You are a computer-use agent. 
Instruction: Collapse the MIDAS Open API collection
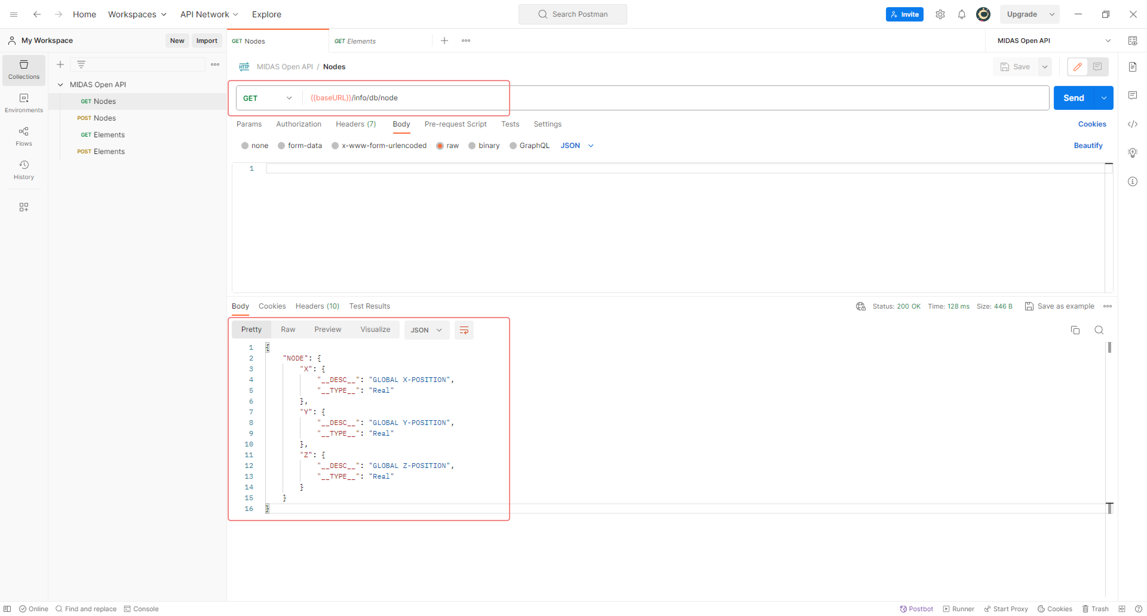click(61, 84)
